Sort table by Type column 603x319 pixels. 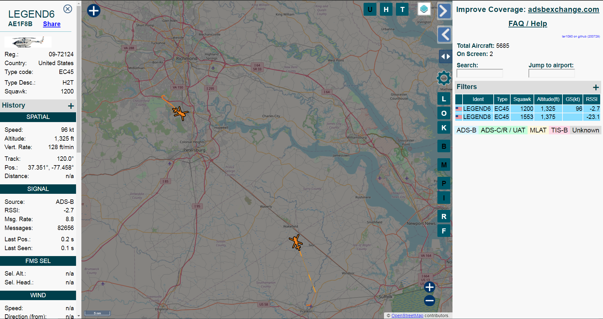[x=502, y=99]
